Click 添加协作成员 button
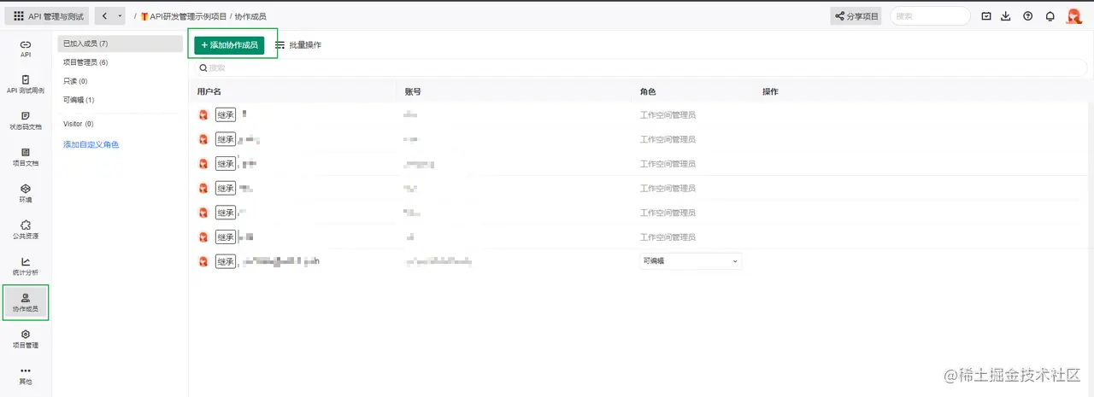The image size is (1094, 397). click(x=229, y=44)
